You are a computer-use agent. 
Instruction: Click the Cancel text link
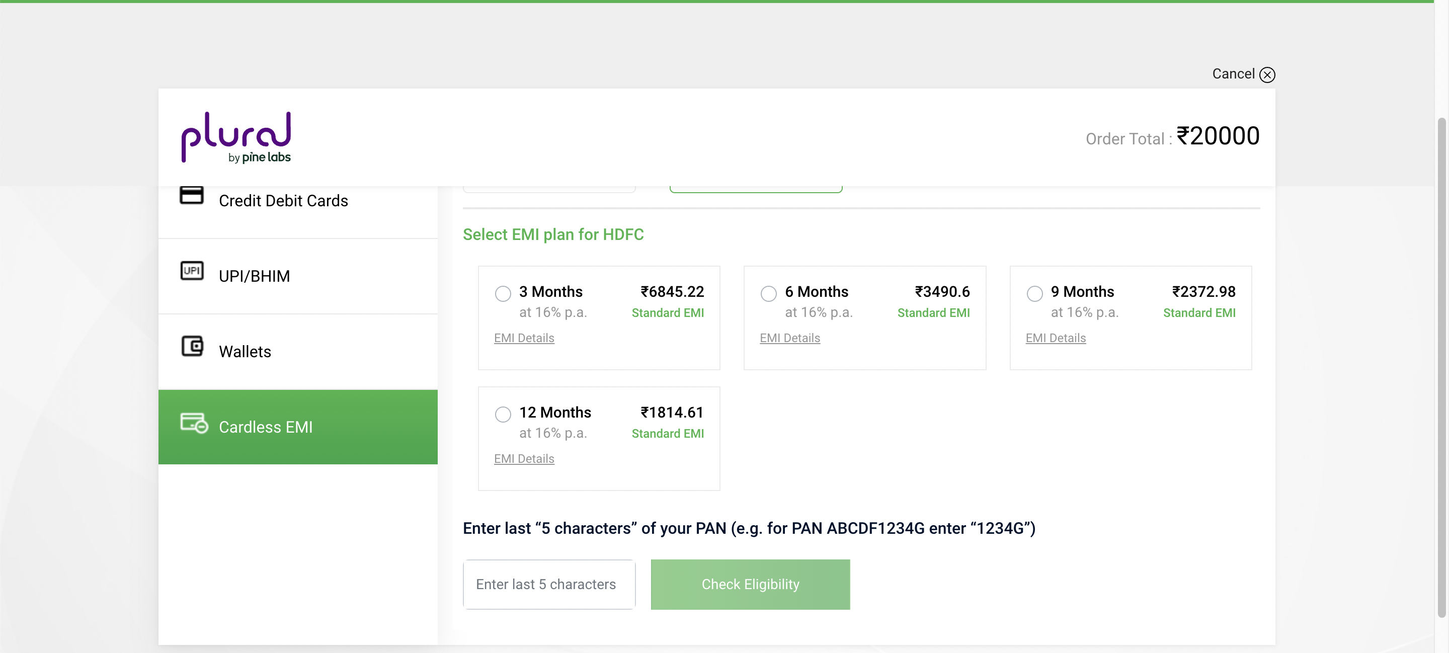pos(1233,73)
